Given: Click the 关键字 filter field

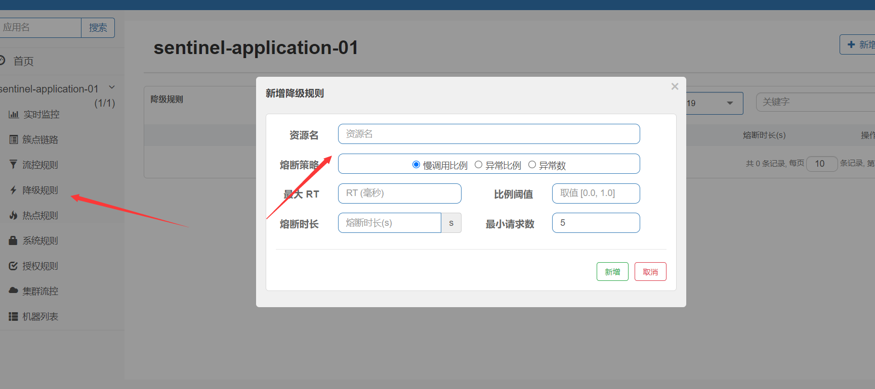Looking at the screenshot, I should (815, 102).
